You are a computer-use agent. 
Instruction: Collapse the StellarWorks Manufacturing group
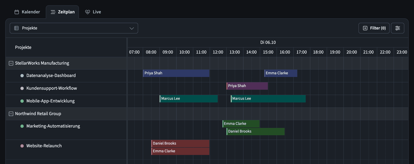11,63
